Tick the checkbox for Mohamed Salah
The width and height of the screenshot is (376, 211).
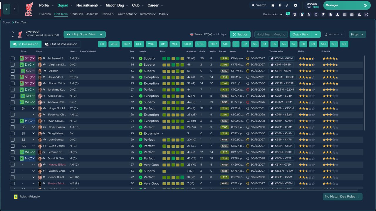pos(13,58)
